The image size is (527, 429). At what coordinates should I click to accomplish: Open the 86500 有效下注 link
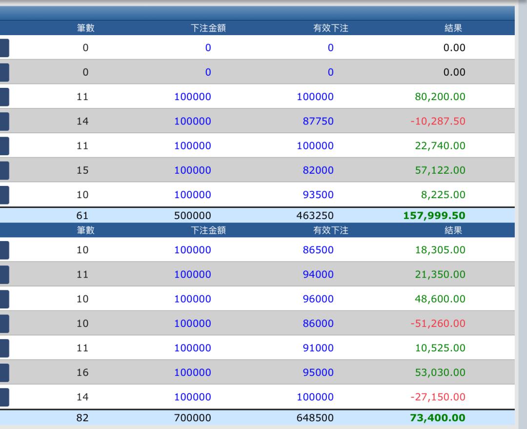pos(318,250)
